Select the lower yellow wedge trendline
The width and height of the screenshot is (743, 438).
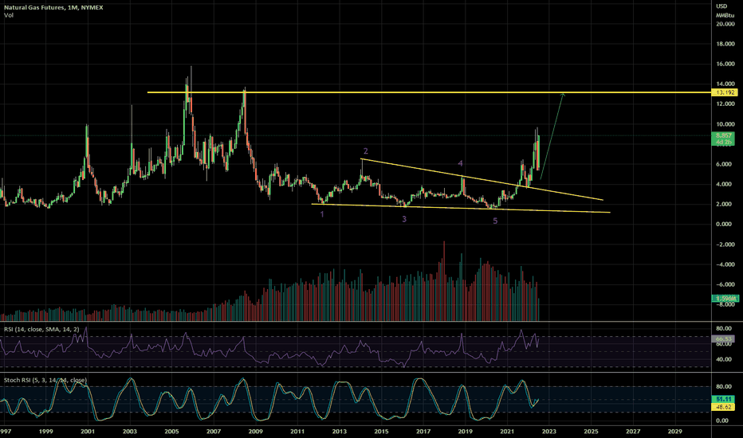(x=461, y=209)
